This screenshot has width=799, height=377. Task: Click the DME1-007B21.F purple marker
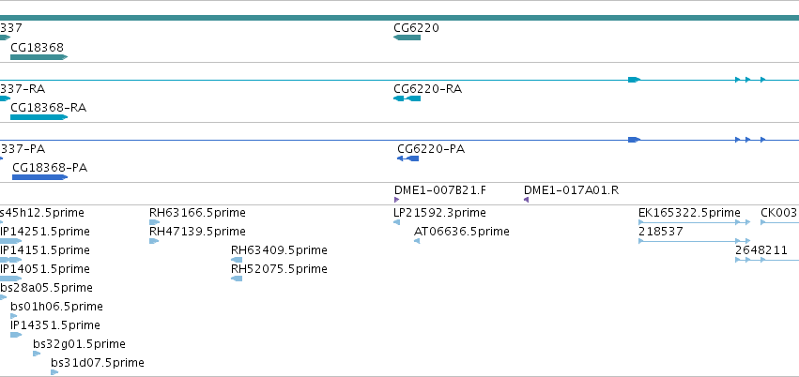point(396,200)
